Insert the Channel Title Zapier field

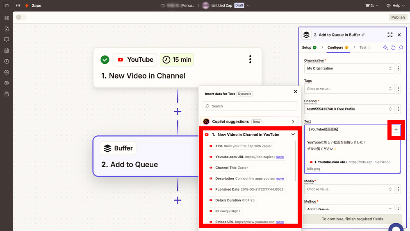(x=228, y=168)
